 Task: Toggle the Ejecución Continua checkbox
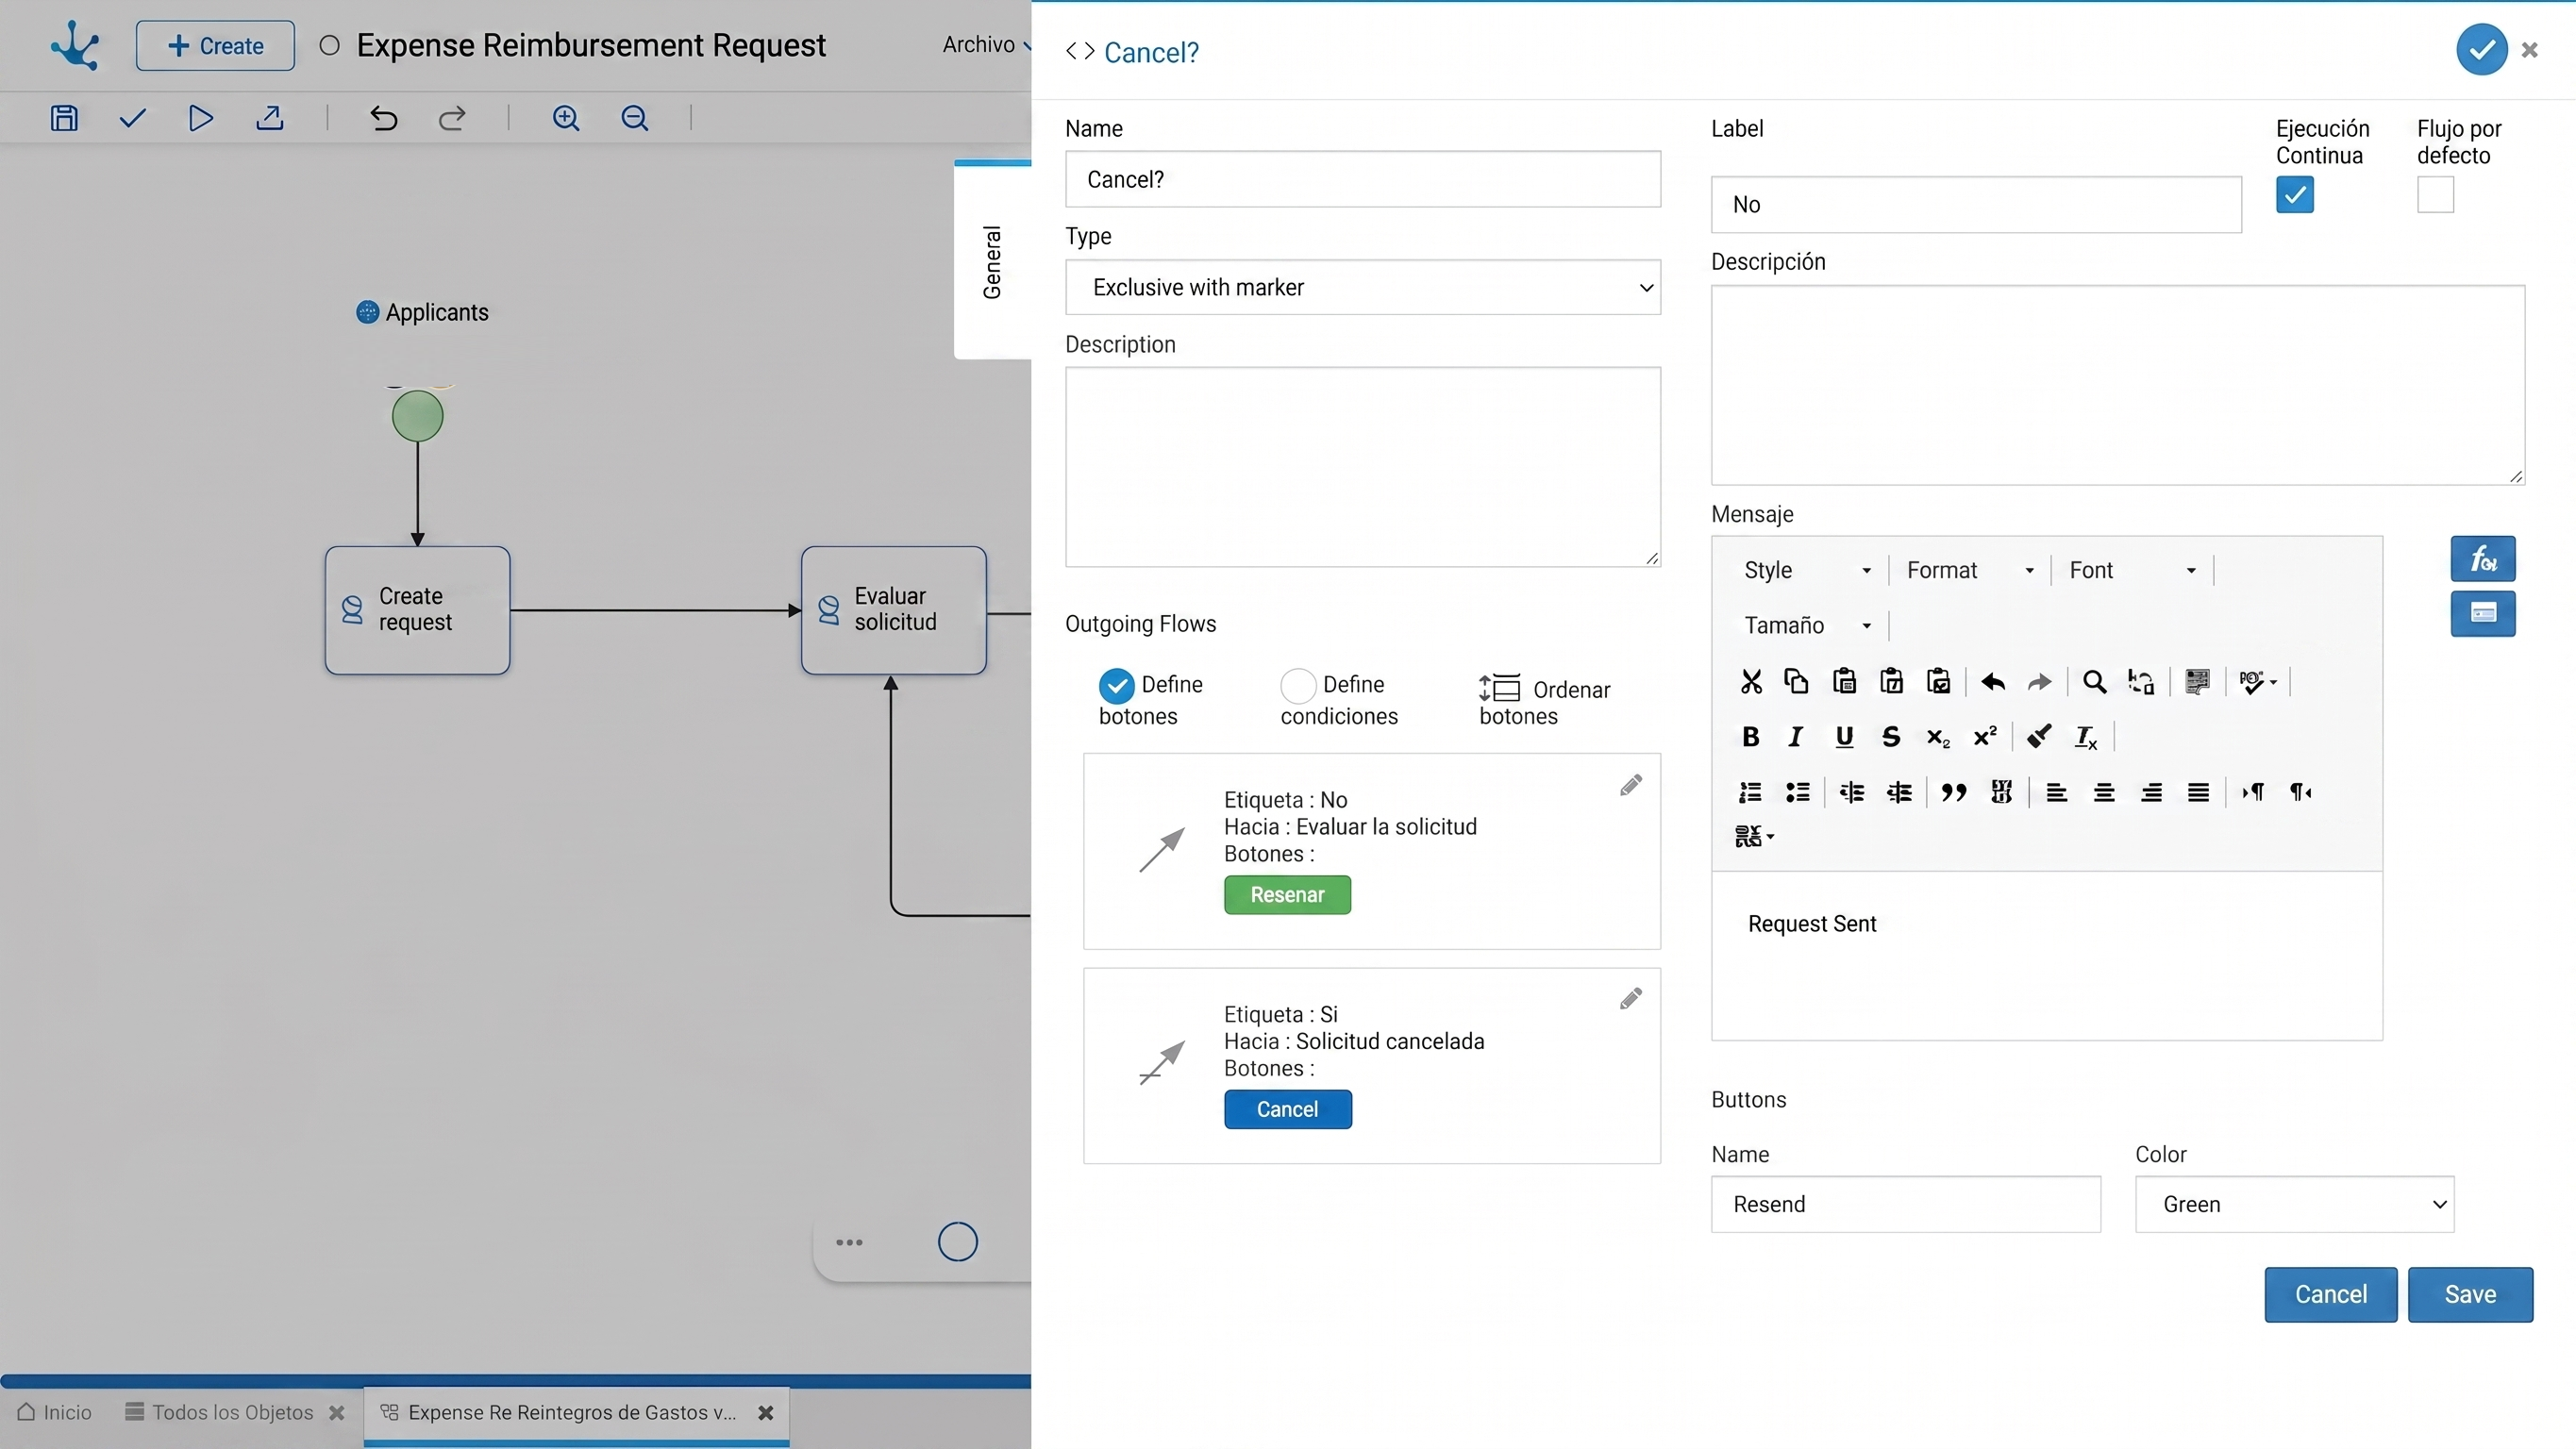2294,194
